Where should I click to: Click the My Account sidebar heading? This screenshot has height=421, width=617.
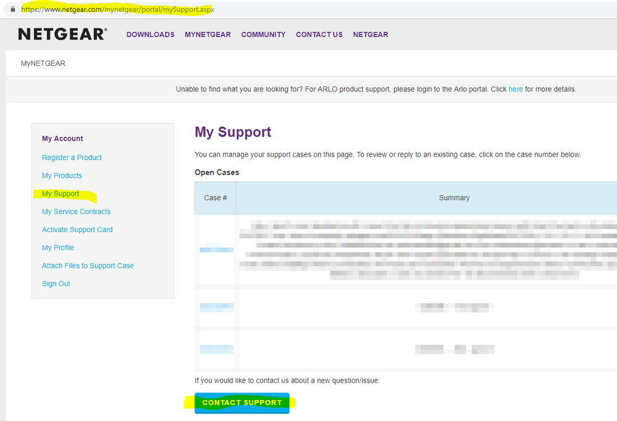click(x=62, y=138)
